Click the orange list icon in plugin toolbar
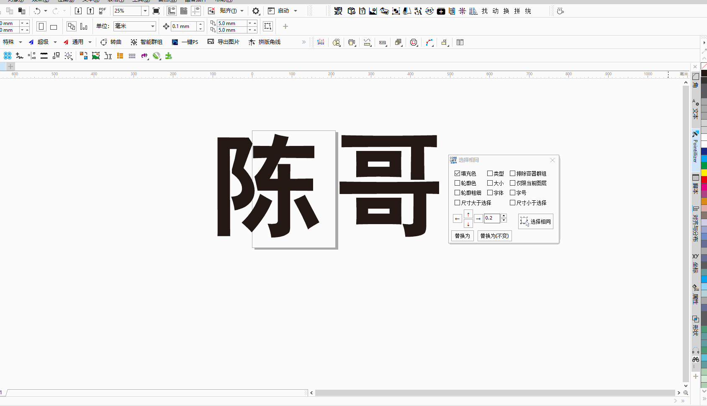The image size is (707, 406). [x=120, y=56]
